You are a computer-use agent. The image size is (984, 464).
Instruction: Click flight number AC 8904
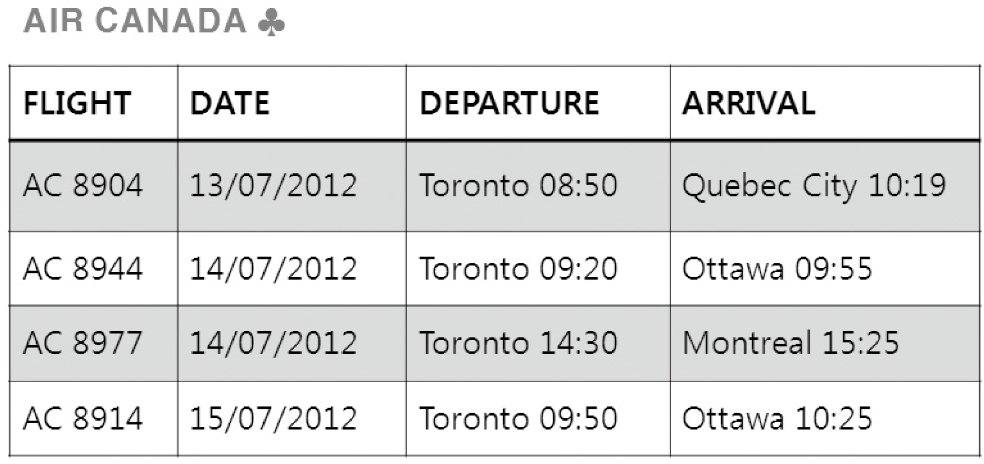click(83, 185)
